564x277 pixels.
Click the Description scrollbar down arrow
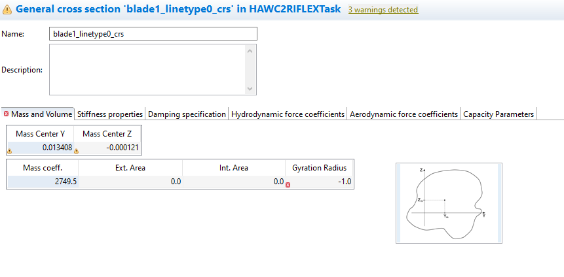(x=250, y=88)
